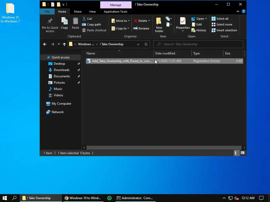Create a New folder
270x202 pixels.
159,25
